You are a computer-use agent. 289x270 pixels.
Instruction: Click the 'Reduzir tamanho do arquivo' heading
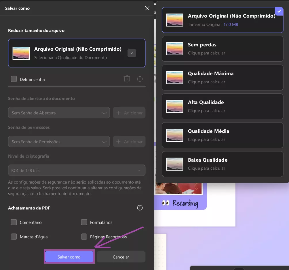(x=36, y=31)
